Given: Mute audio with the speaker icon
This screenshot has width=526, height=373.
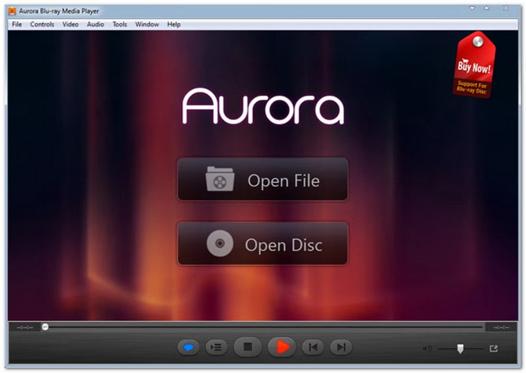Looking at the screenshot, I should click(427, 349).
